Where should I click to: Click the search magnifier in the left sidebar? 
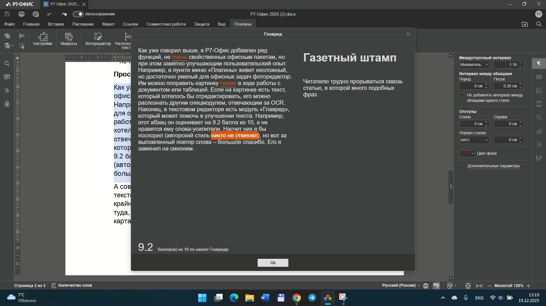7,64
